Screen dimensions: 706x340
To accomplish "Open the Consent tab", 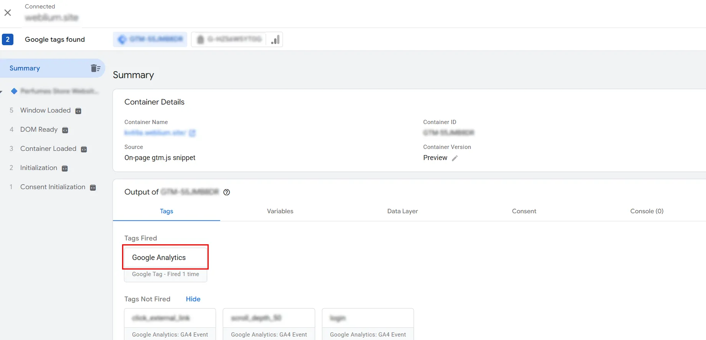I will 524,211.
